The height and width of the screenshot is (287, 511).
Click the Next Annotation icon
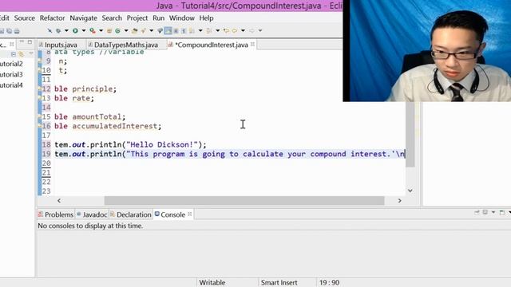pyautogui.click(x=192, y=30)
